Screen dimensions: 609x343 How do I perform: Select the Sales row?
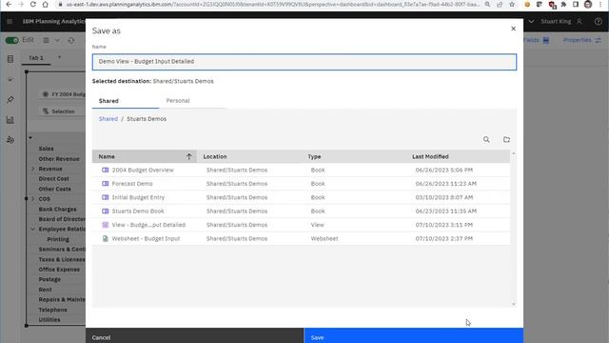(x=46, y=149)
